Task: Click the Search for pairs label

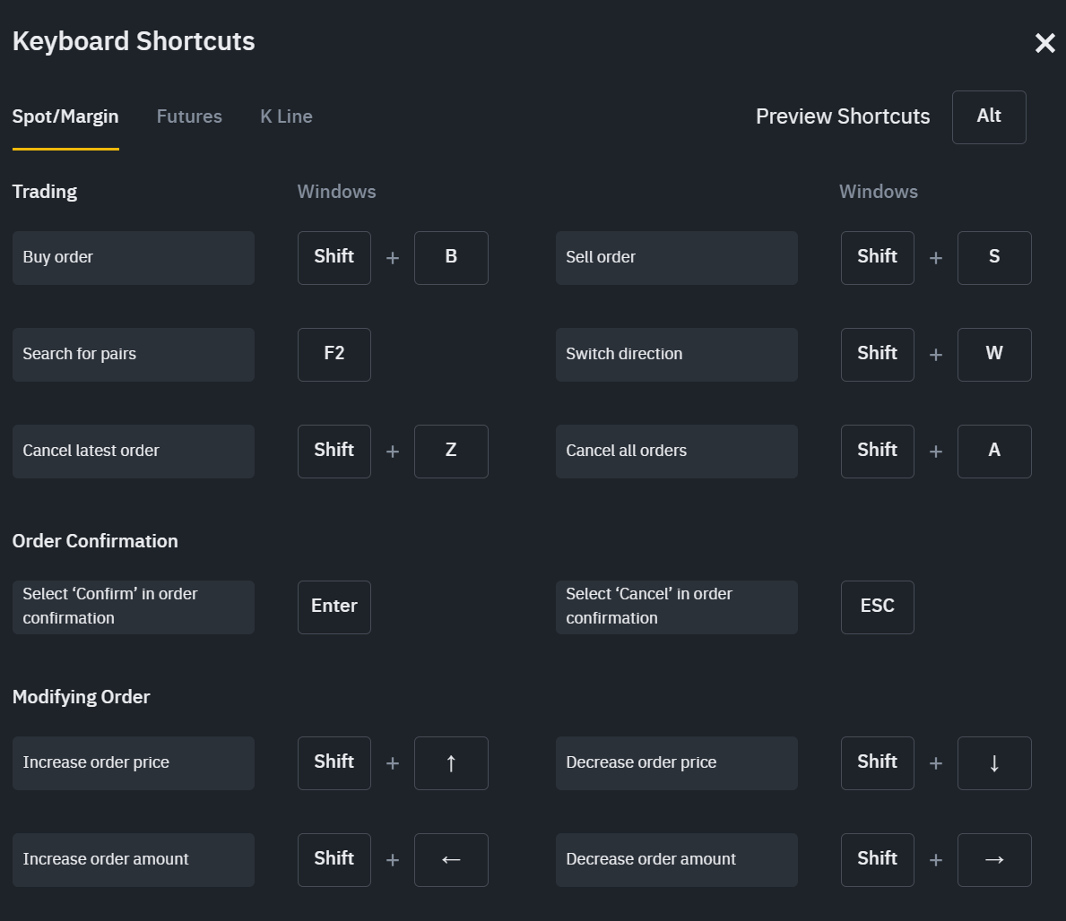Action: click(x=134, y=355)
